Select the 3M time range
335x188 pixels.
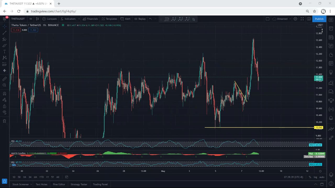tap(30, 177)
